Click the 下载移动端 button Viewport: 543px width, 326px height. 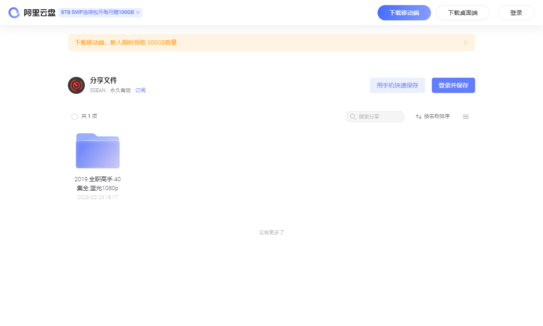[x=404, y=13]
